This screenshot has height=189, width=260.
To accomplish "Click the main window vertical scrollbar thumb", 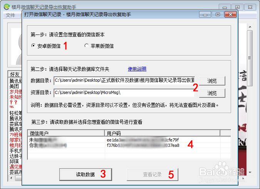I will [x=250, y=58].
